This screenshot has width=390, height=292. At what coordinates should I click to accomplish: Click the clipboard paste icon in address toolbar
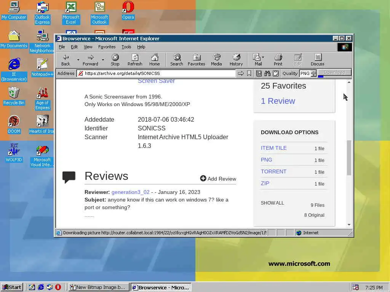[276, 73]
